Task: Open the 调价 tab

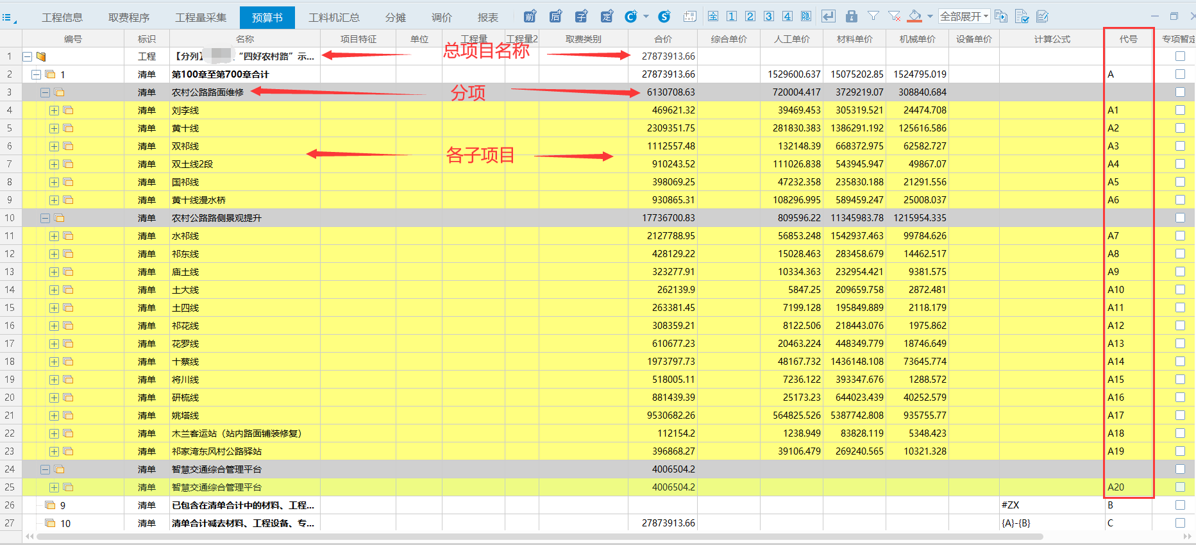Action: (442, 17)
